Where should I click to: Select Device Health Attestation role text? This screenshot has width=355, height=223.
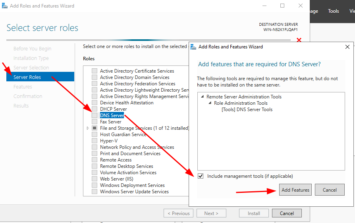pyautogui.click(x=127, y=103)
